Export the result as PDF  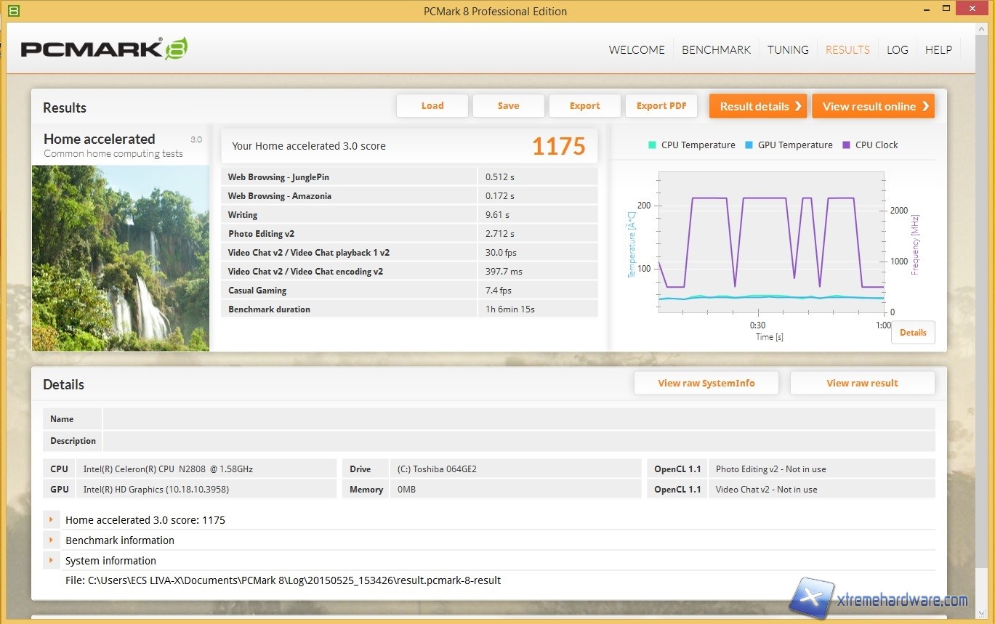click(x=661, y=105)
